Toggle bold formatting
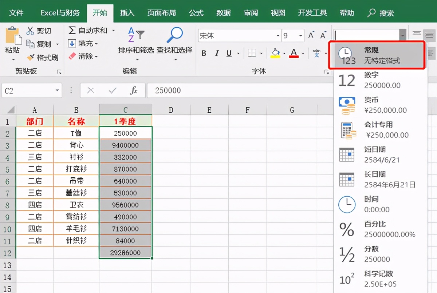 point(204,53)
